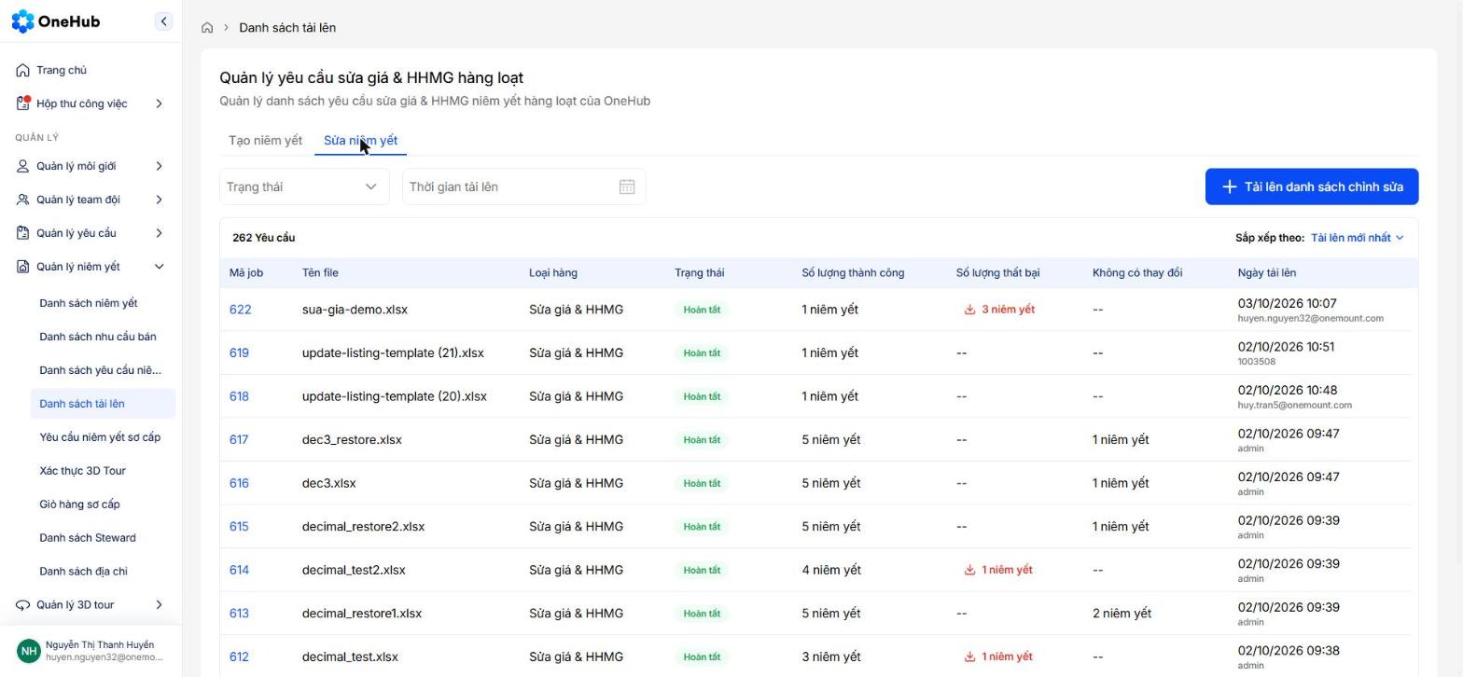Download failed listing for decimal_test2.xlsx
Image resolution: width=1463 pixels, height=677 pixels.
998,570
